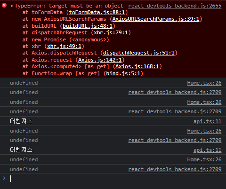The width and height of the screenshot is (226, 189).
Task: Open the Axios.js:168:1 source link
Action: [137, 66]
